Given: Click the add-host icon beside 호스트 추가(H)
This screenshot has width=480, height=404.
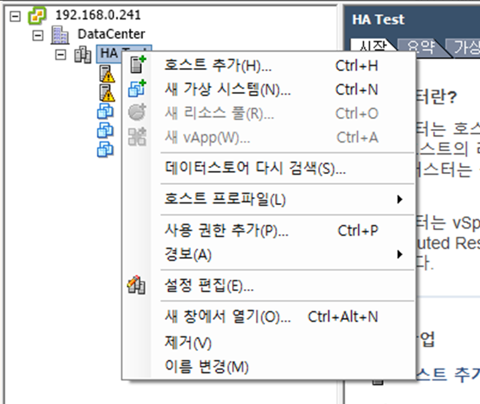Looking at the screenshot, I should (x=137, y=65).
